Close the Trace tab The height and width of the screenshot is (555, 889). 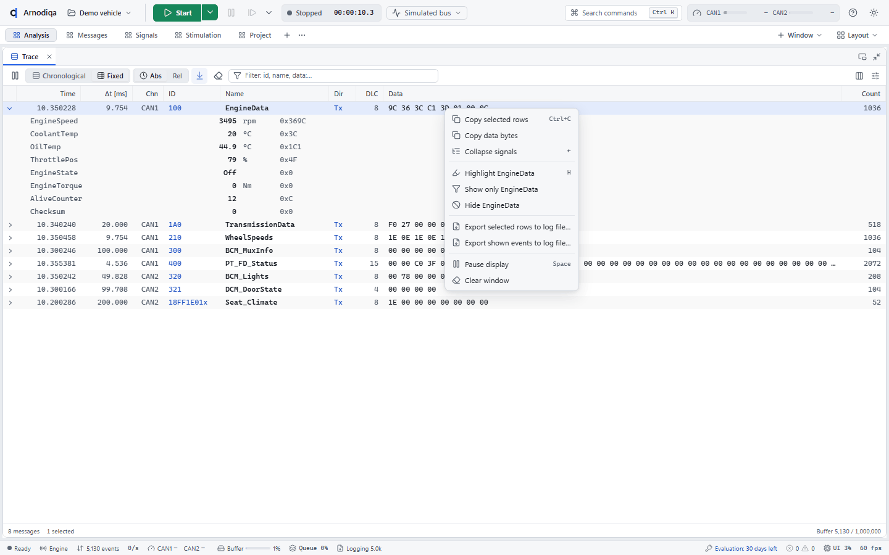[49, 57]
